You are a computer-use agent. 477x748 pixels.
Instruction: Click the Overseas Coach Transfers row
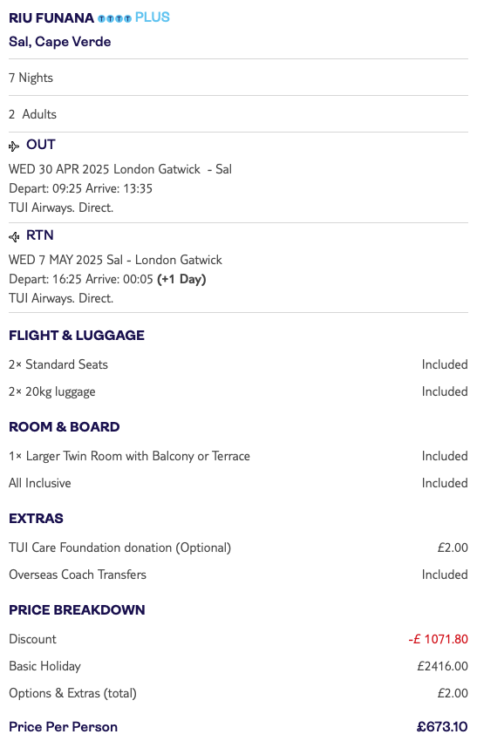[x=239, y=575]
